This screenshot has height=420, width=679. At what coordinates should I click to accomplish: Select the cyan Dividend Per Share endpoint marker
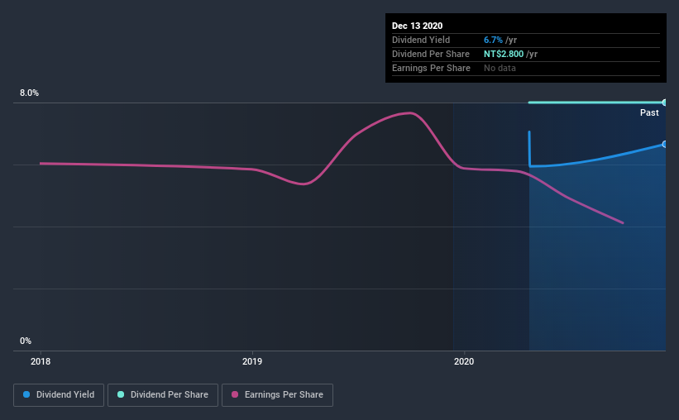(664, 103)
